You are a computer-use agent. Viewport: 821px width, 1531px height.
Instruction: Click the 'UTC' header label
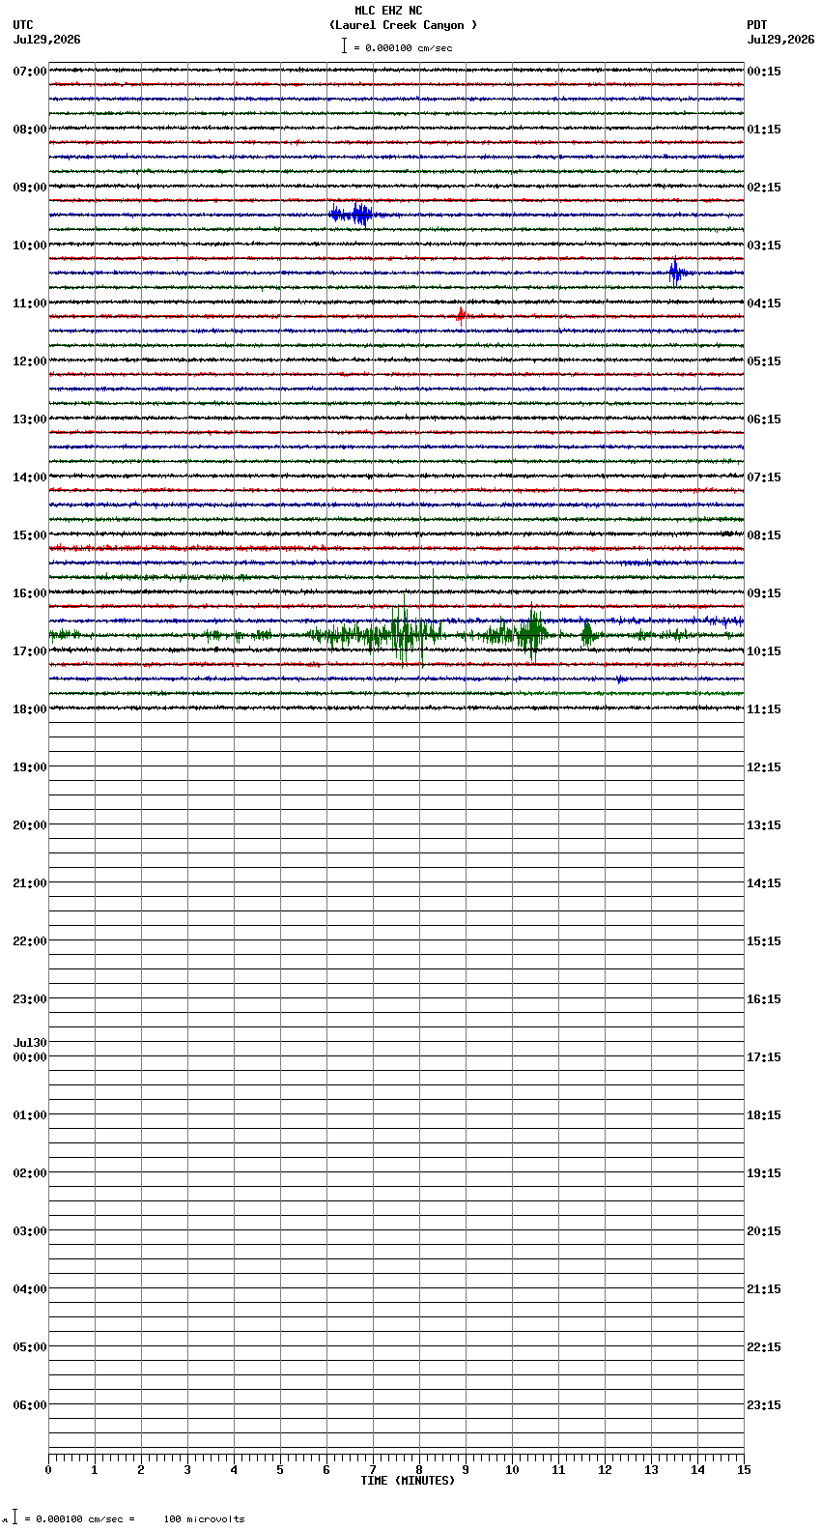click(x=23, y=25)
